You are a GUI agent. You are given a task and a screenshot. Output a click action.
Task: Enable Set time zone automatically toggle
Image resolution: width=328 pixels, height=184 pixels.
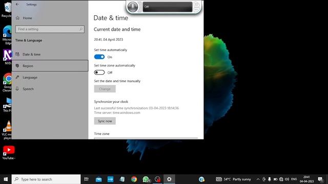(x=99, y=73)
